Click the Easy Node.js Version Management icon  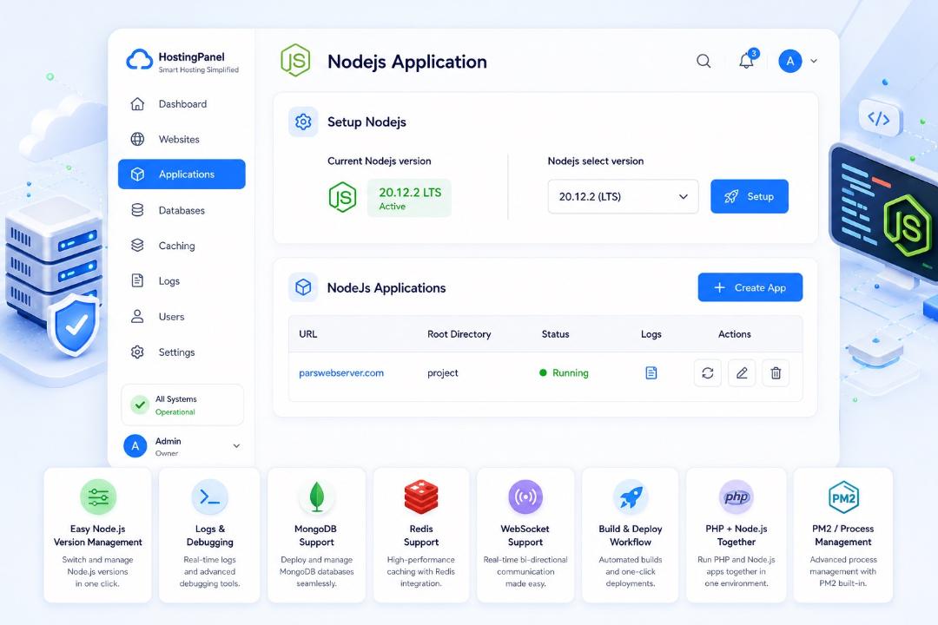pyautogui.click(x=98, y=497)
